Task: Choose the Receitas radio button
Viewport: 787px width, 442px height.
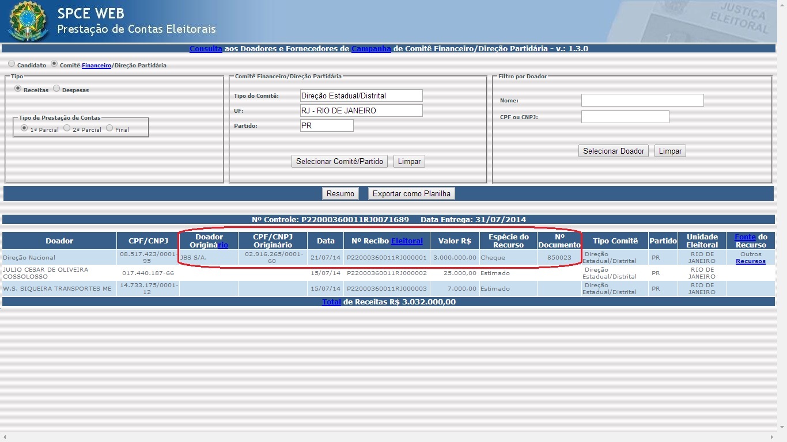Action: point(18,89)
